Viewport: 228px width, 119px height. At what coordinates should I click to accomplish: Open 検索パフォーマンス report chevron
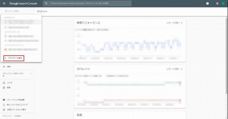tap(182, 23)
